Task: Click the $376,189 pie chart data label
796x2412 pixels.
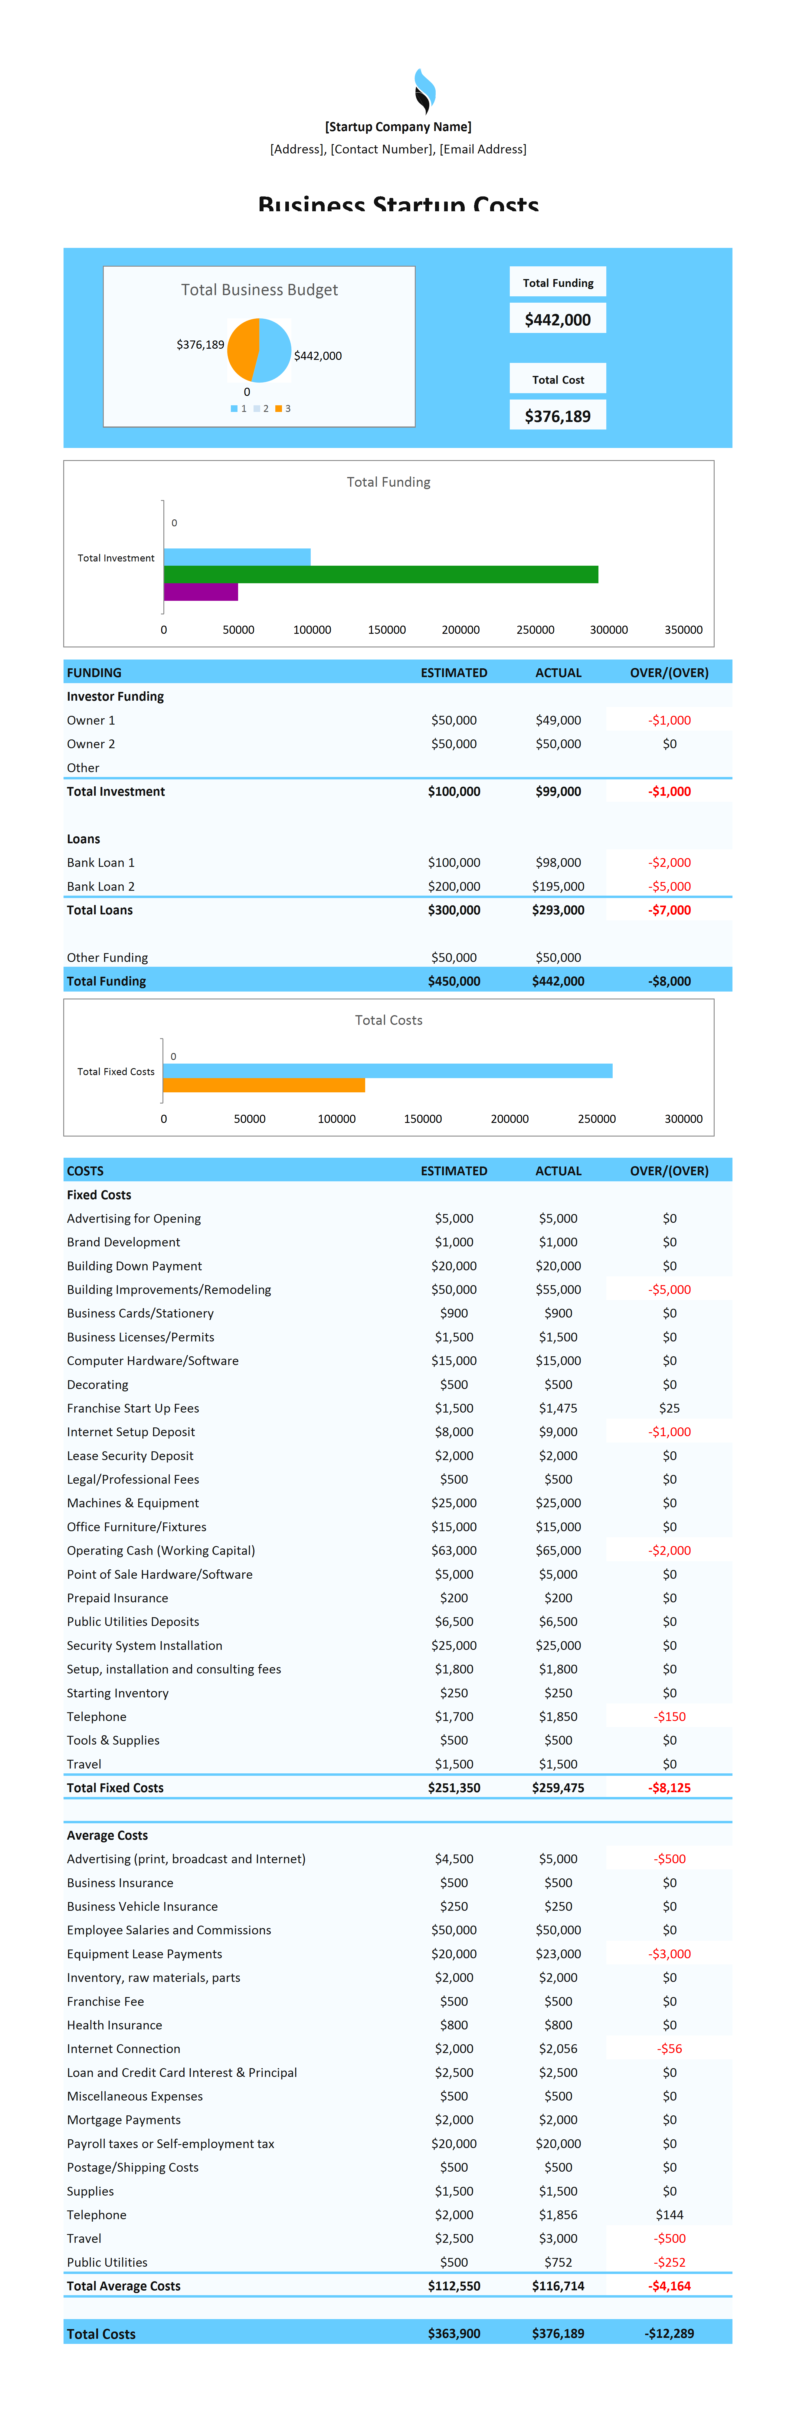Action: [x=200, y=344]
